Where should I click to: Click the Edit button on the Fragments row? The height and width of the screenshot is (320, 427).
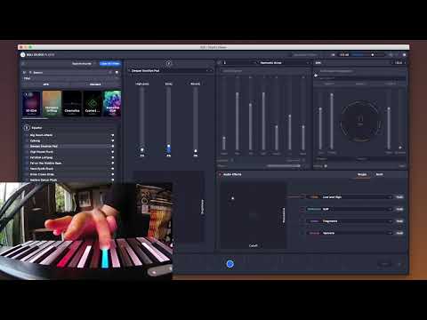click(x=399, y=221)
